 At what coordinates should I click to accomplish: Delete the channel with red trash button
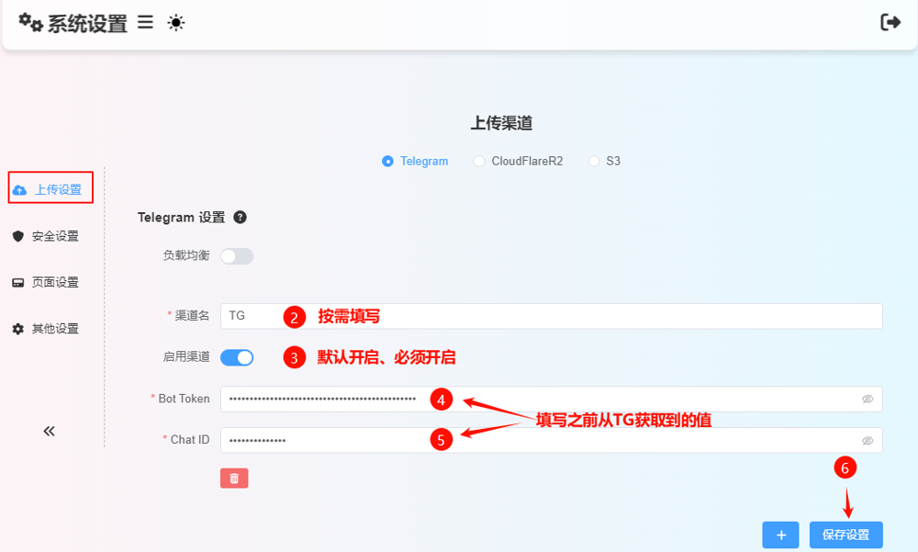click(234, 479)
